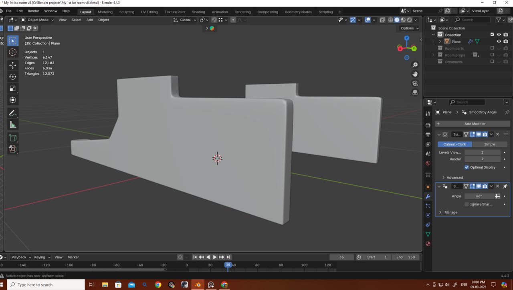Expand the Manage section
513x290 pixels.
(450, 212)
